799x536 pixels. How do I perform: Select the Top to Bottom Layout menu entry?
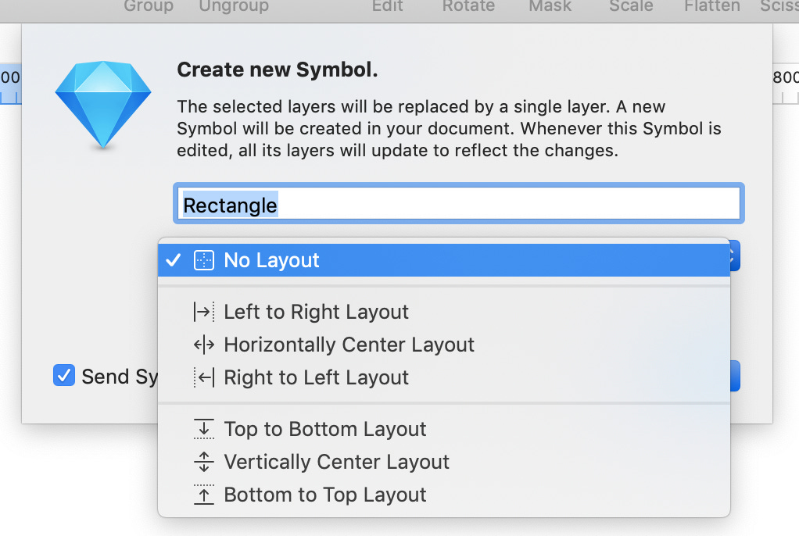(325, 428)
